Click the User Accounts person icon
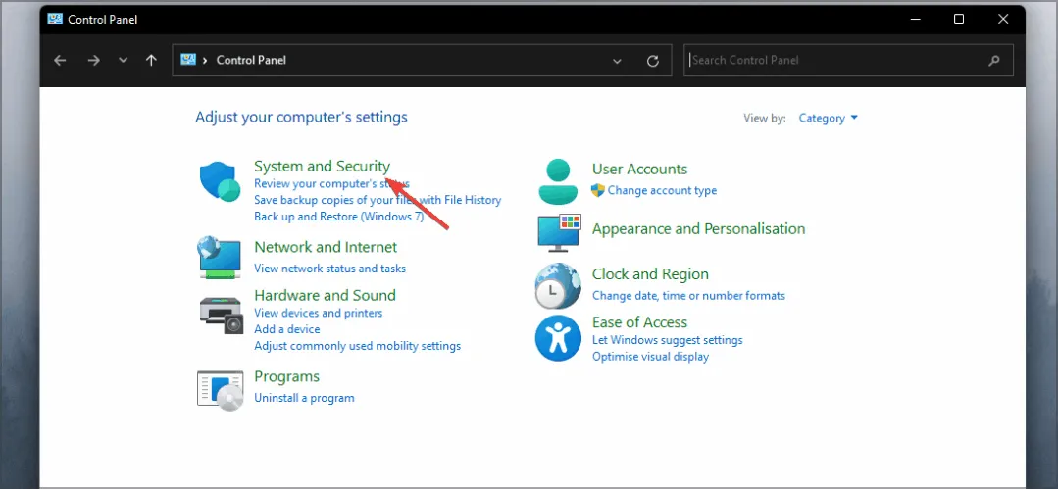This screenshot has height=489, width=1058. click(558, 179)
